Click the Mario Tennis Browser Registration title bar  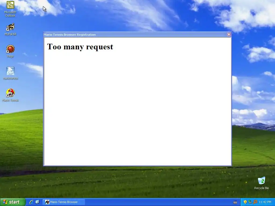(135, 35)
